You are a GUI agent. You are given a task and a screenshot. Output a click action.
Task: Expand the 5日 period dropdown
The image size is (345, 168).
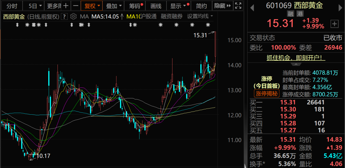pyautogui.click(x=34, y=6)
